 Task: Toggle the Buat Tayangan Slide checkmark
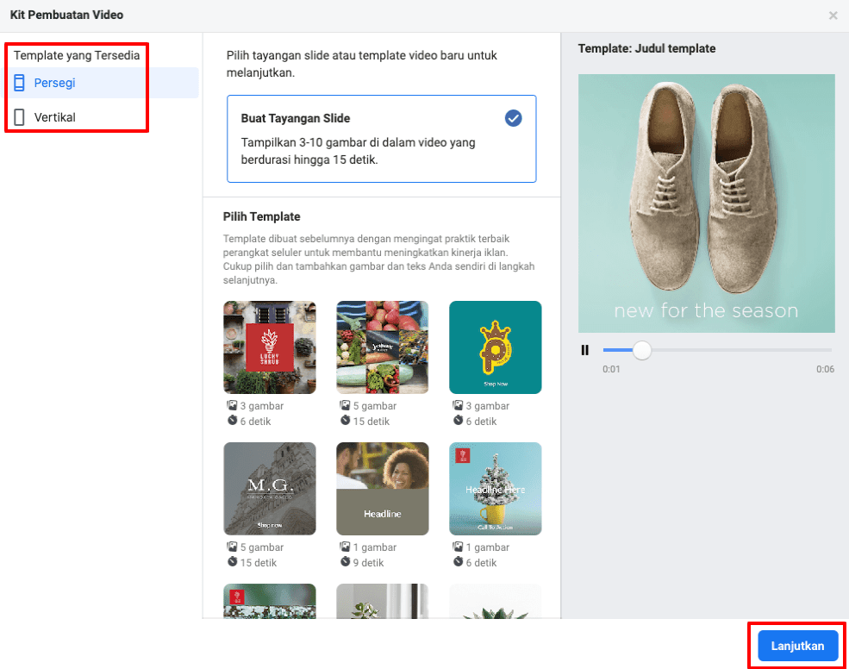pyautogui.click(x=514, y=119)
